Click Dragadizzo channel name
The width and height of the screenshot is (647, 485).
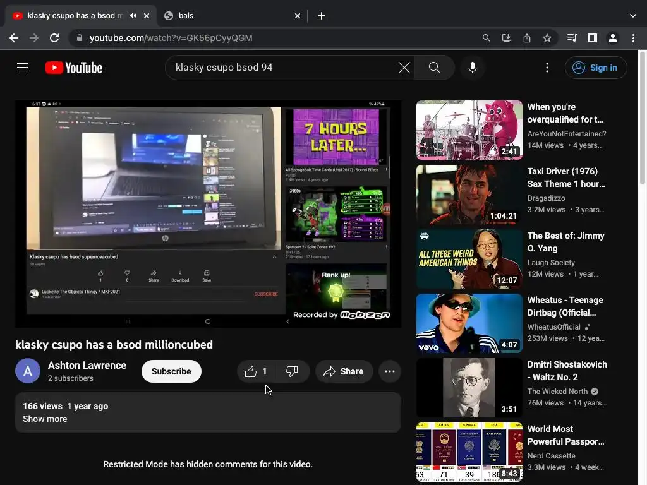click(547, 198)
